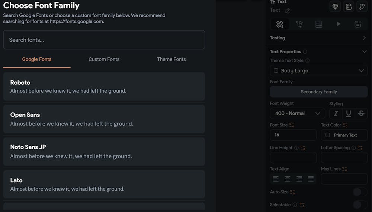This screenshot has width=372, height=212.
Task: Expand the Testing section
Action: [364, 38]
